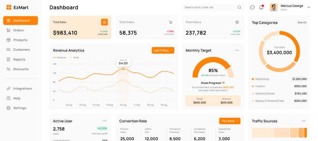Click the $200,000 highlighted amount
This screenshot has width=318, height=141.
228,87
